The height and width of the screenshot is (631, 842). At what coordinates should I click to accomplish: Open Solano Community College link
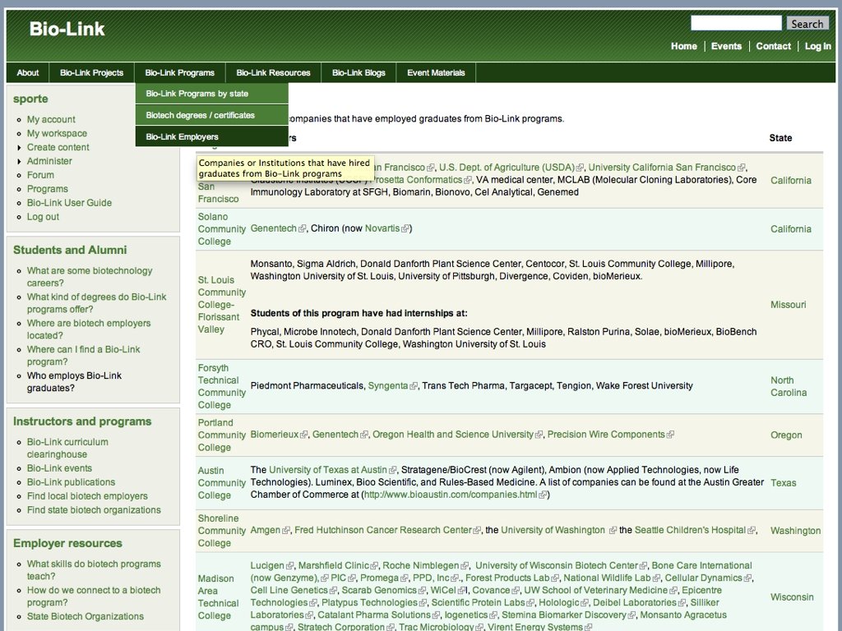tap(221, 229)
